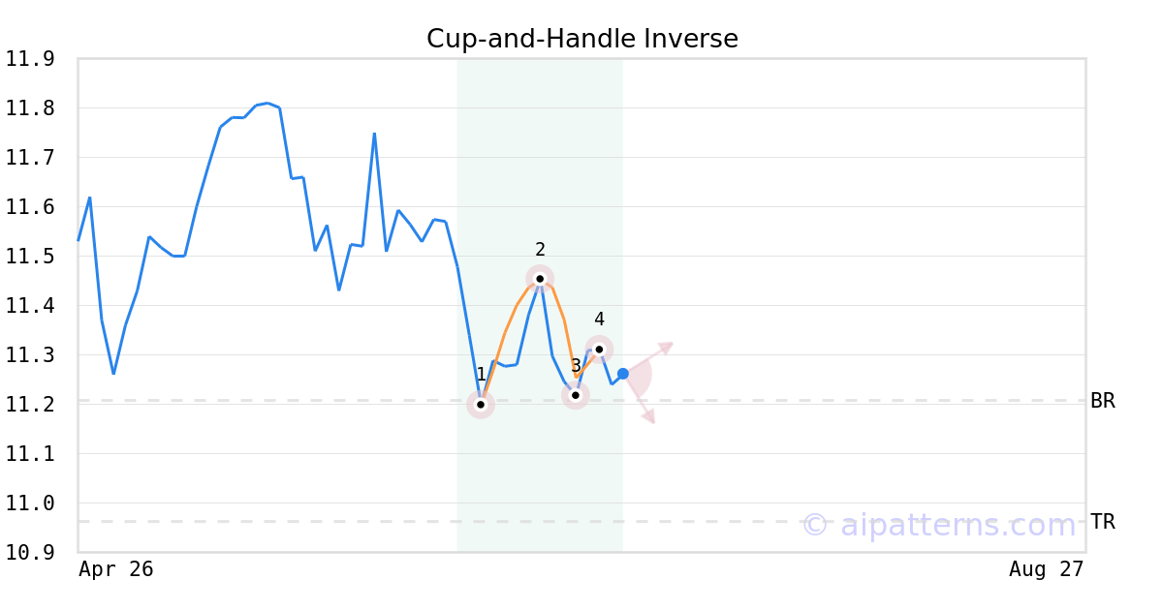Click pattern point 2 marker at peak
This screenshot has height=610, width=1163.
point(540,279)
